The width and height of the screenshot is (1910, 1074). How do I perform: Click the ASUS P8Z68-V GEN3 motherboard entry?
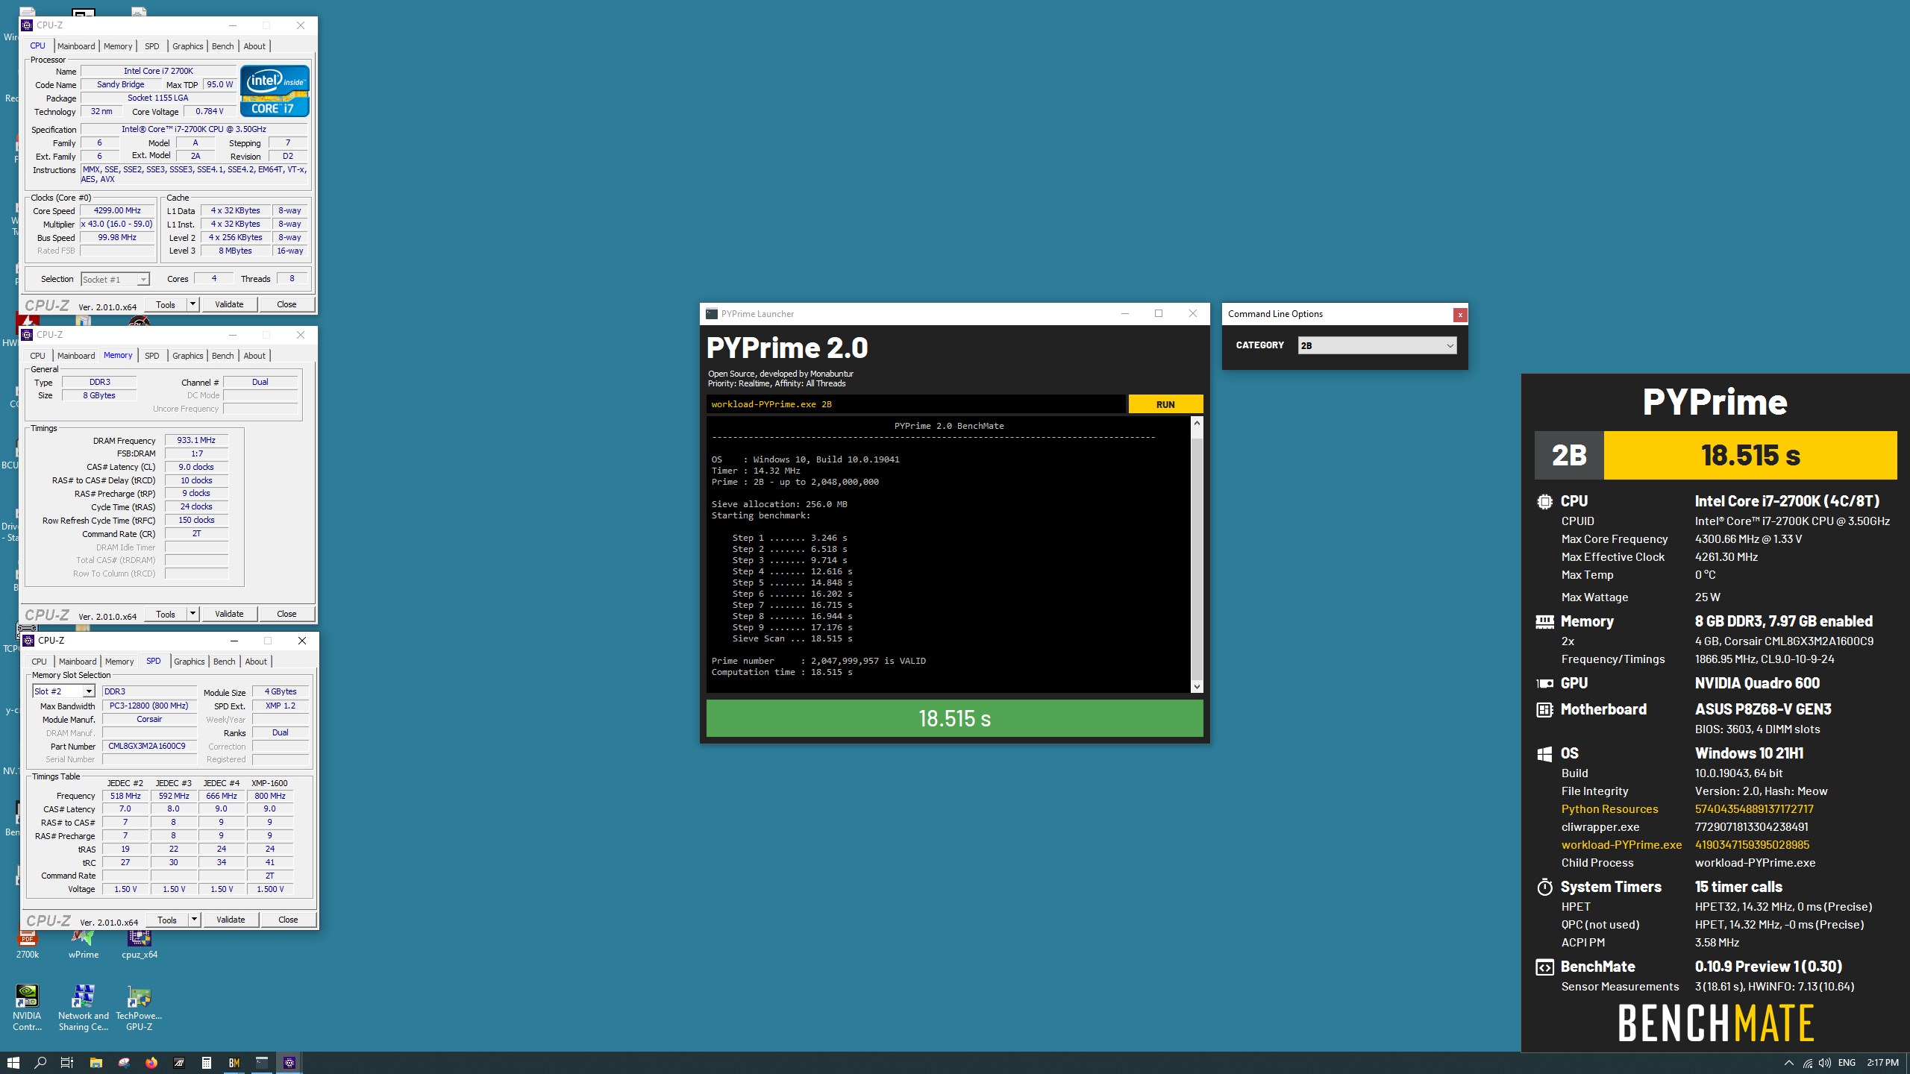coord(1763,709)
